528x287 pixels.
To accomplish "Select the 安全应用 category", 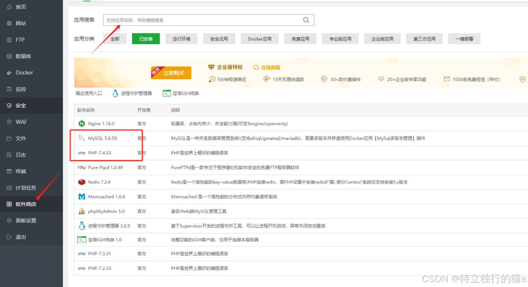I will coord(219,39).
